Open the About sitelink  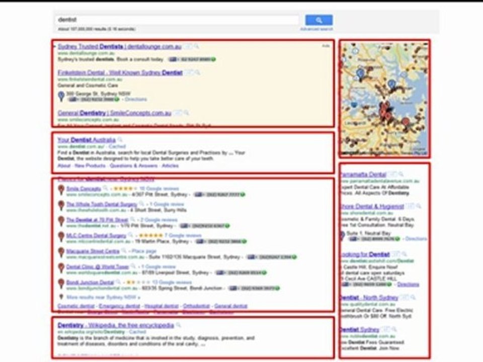click(64, 165)
